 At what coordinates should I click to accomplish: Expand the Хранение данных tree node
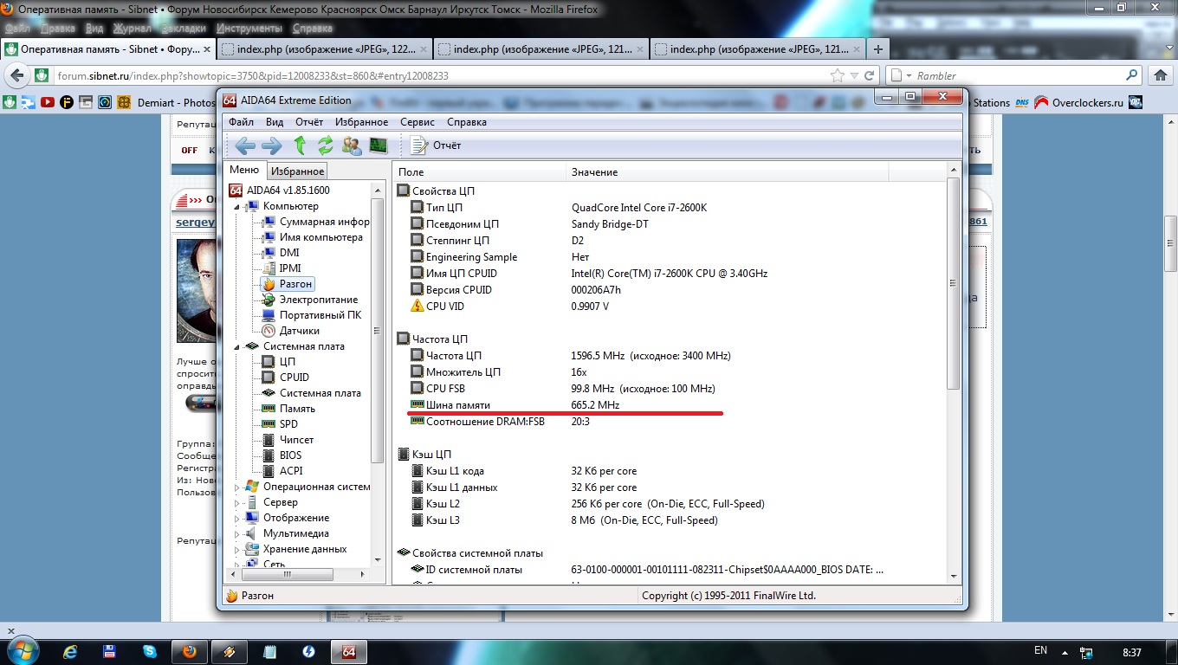237,549
